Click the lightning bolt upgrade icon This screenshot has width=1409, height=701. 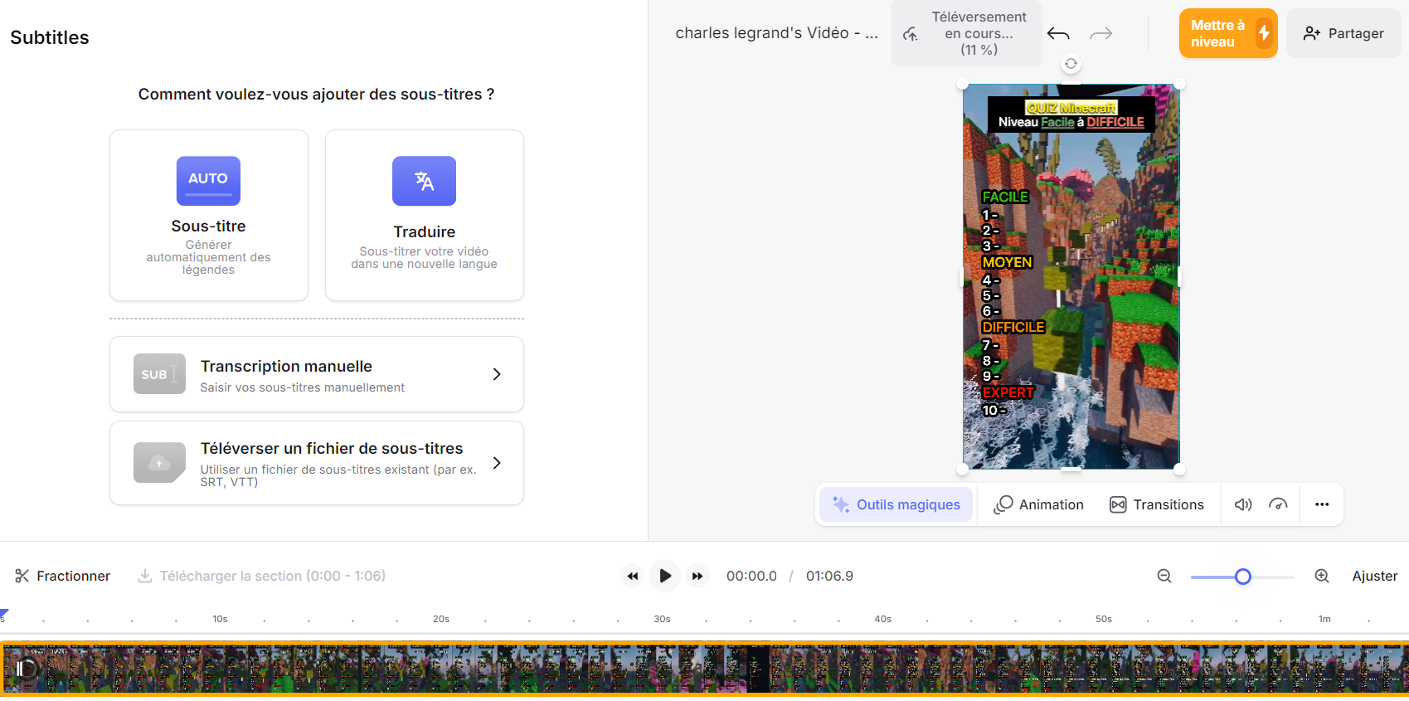(1264, 33)
